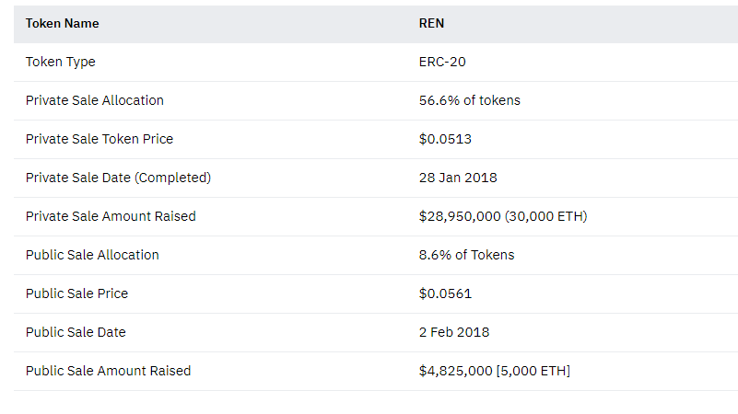Select "Private Sale Amount Raised" label
This screenshot has height=414, width=738.
coord(111,216)
